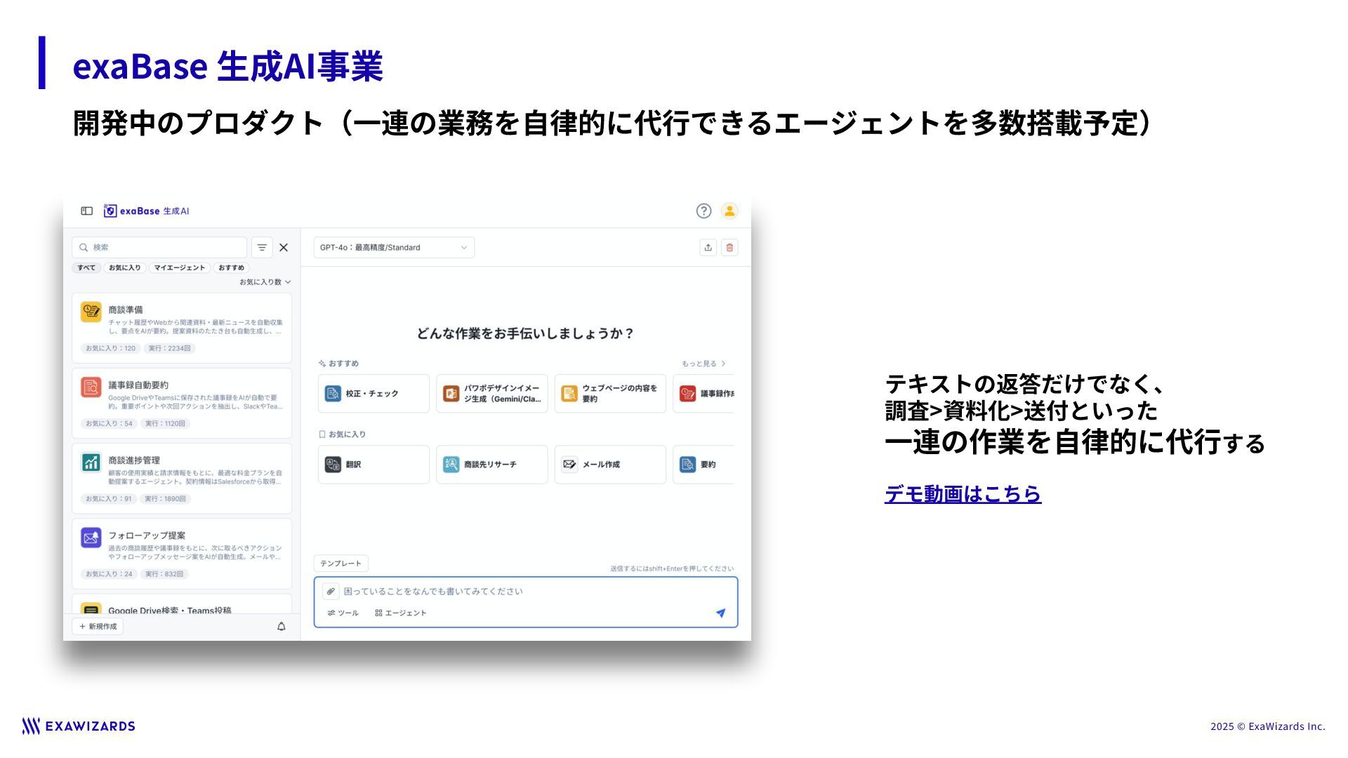Select the 校正・チェック card
The width and height of the screenshot is (1348, 758).
click(x=374, y=394)
